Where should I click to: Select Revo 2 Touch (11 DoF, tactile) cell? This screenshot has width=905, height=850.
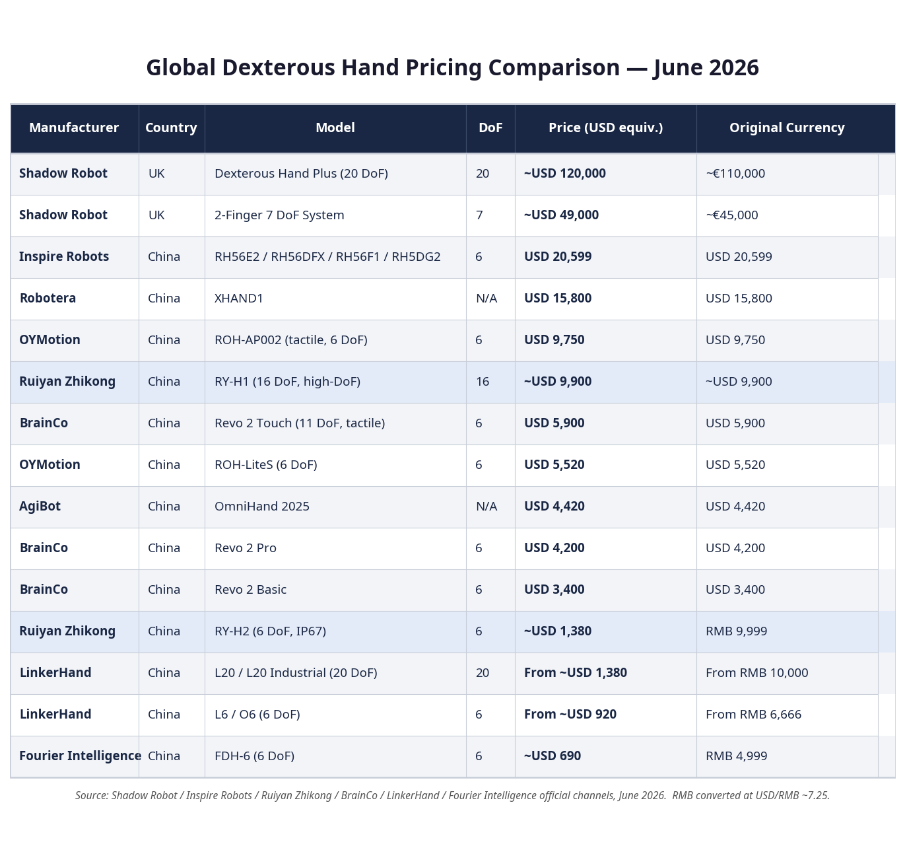pos(335,423)
